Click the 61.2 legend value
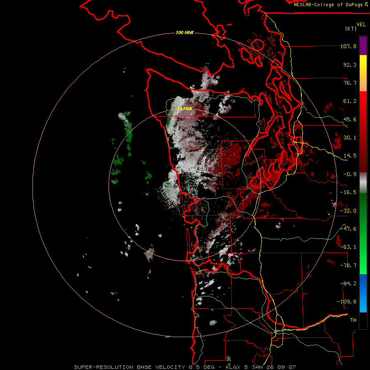Image resolution: width=370 pixels, height=370 pixels. coord(350,101)
